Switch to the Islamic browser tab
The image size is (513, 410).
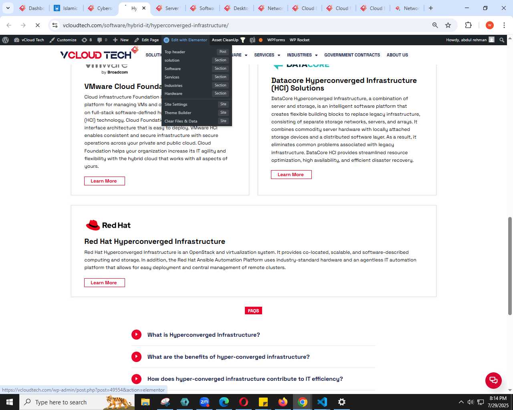[66, 8]
